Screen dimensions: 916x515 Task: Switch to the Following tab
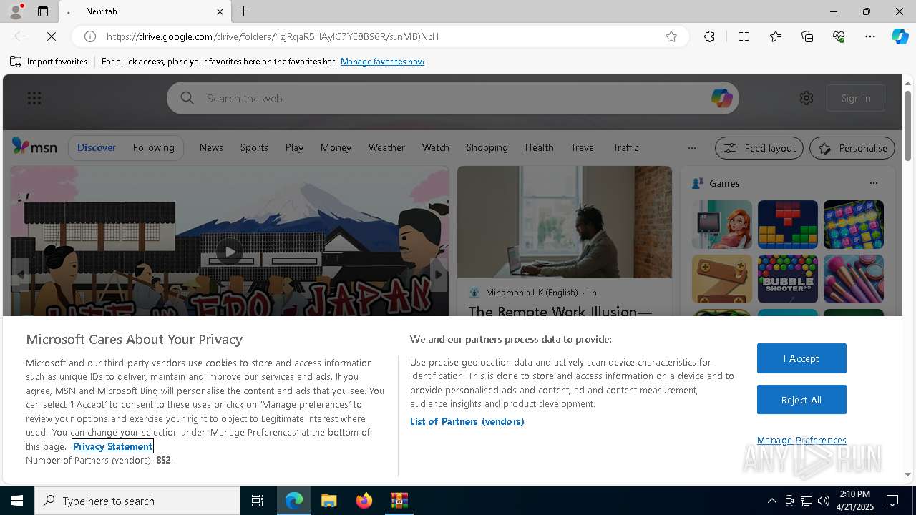(154, 147)
